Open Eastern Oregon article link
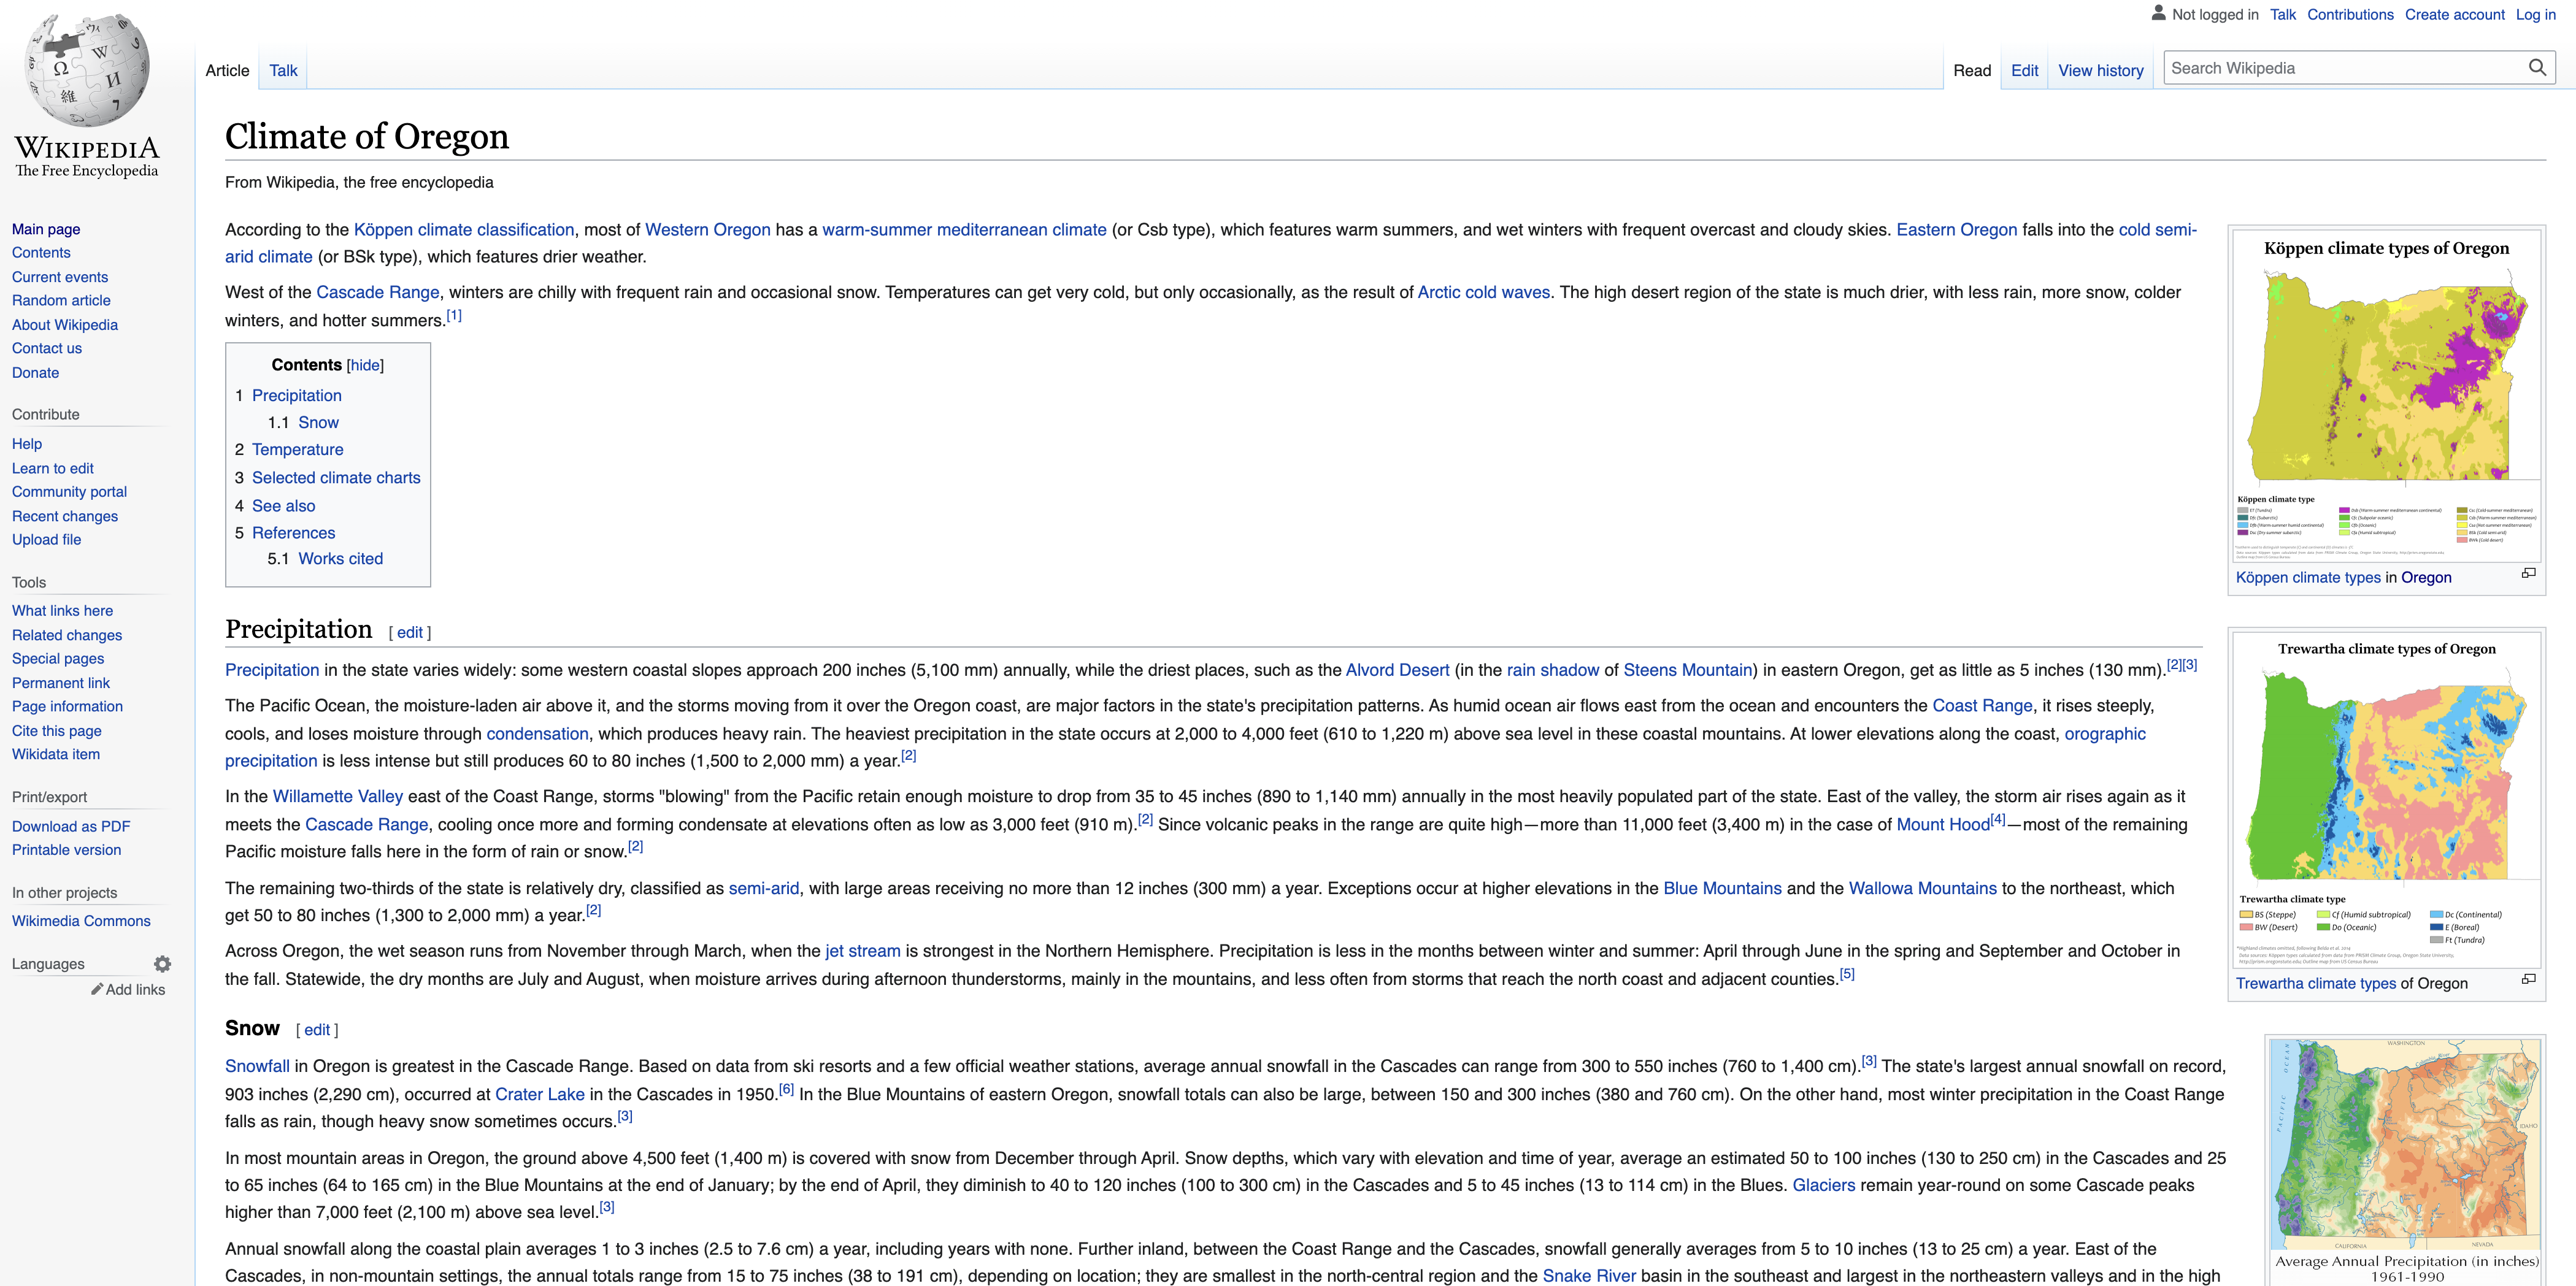 (1956, 229)
